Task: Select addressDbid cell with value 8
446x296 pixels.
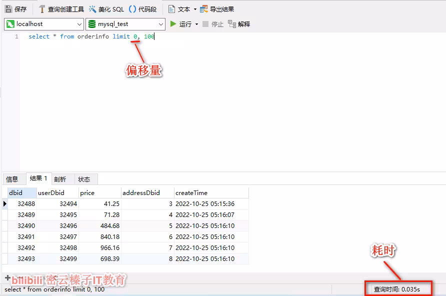Action: tap(147, 259)
